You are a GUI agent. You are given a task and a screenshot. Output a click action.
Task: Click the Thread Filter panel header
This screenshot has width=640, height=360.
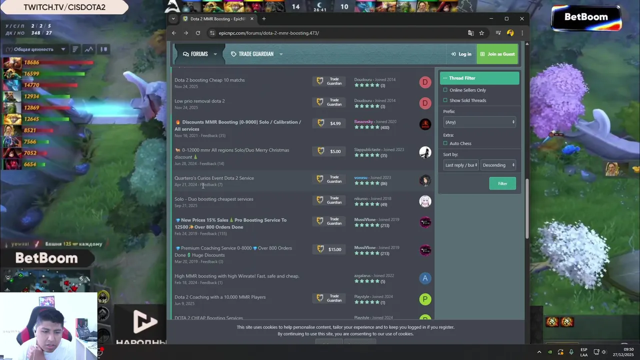479,78
